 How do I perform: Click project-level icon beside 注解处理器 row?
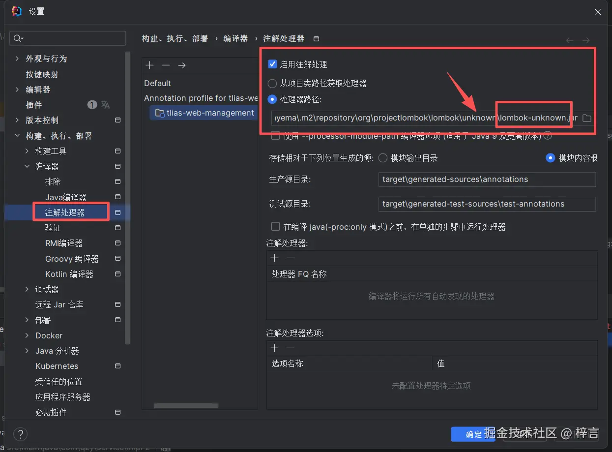tap(117, 212)
